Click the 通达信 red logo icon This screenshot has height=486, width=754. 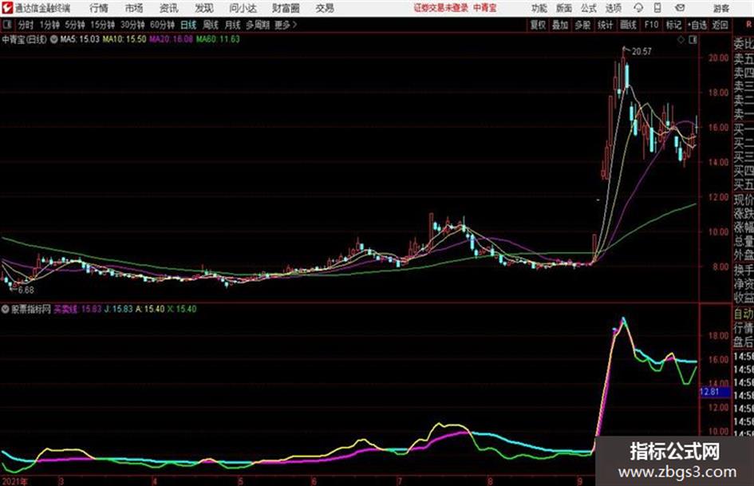pyautogui.click(x=7, y=8)
